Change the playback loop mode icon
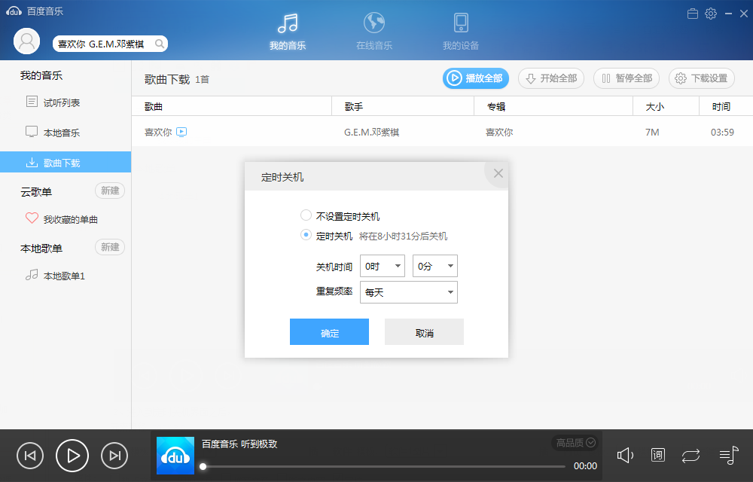753x482 pixels. coord(691,456)
